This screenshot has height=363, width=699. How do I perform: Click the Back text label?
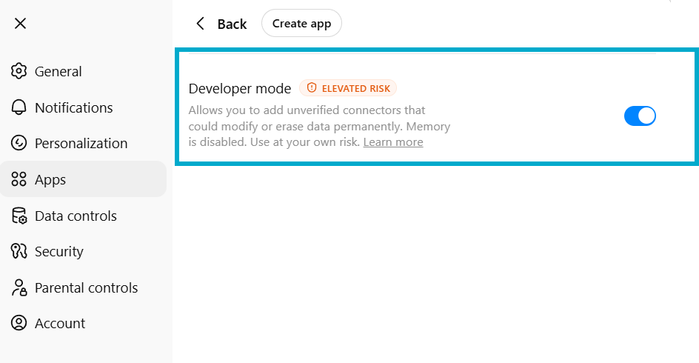click(232, 24)
